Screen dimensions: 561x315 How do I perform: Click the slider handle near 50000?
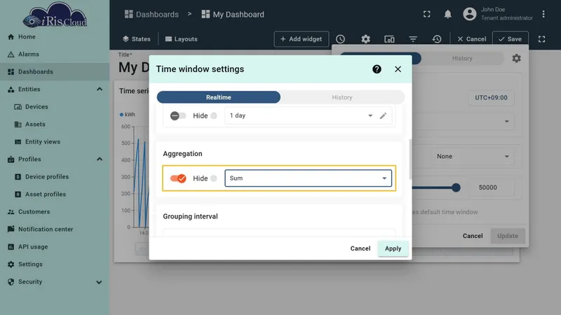[456, 188]
